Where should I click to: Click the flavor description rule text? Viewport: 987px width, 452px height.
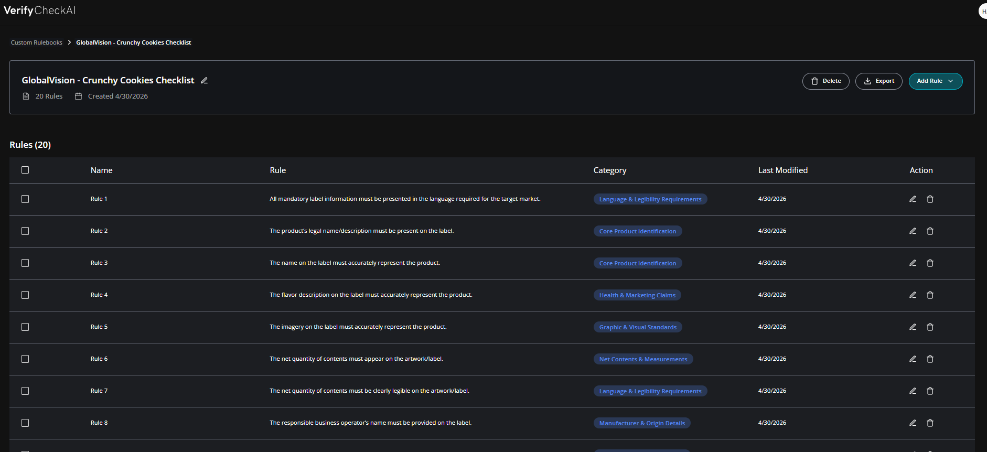click(371, 295)
